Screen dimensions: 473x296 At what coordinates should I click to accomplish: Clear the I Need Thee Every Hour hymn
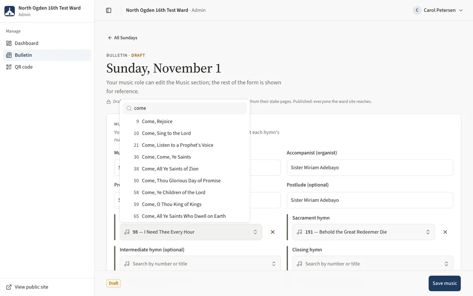click(x=273, y=232)
